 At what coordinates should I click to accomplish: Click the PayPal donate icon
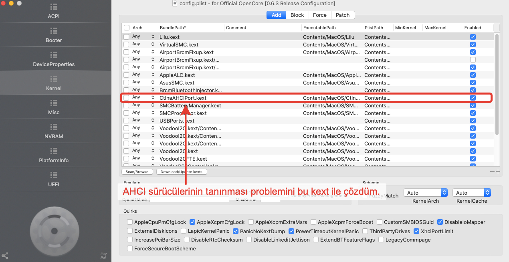pos(104,256)
